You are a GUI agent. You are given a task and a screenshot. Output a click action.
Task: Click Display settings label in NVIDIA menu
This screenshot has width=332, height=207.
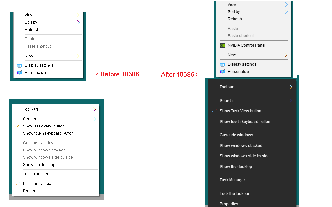click(x=242, y=64)
